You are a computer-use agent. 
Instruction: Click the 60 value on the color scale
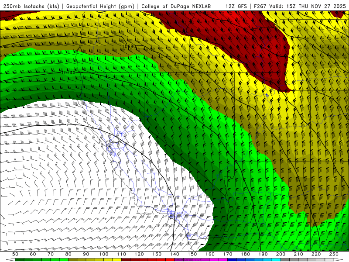click(x=33, y=254)
